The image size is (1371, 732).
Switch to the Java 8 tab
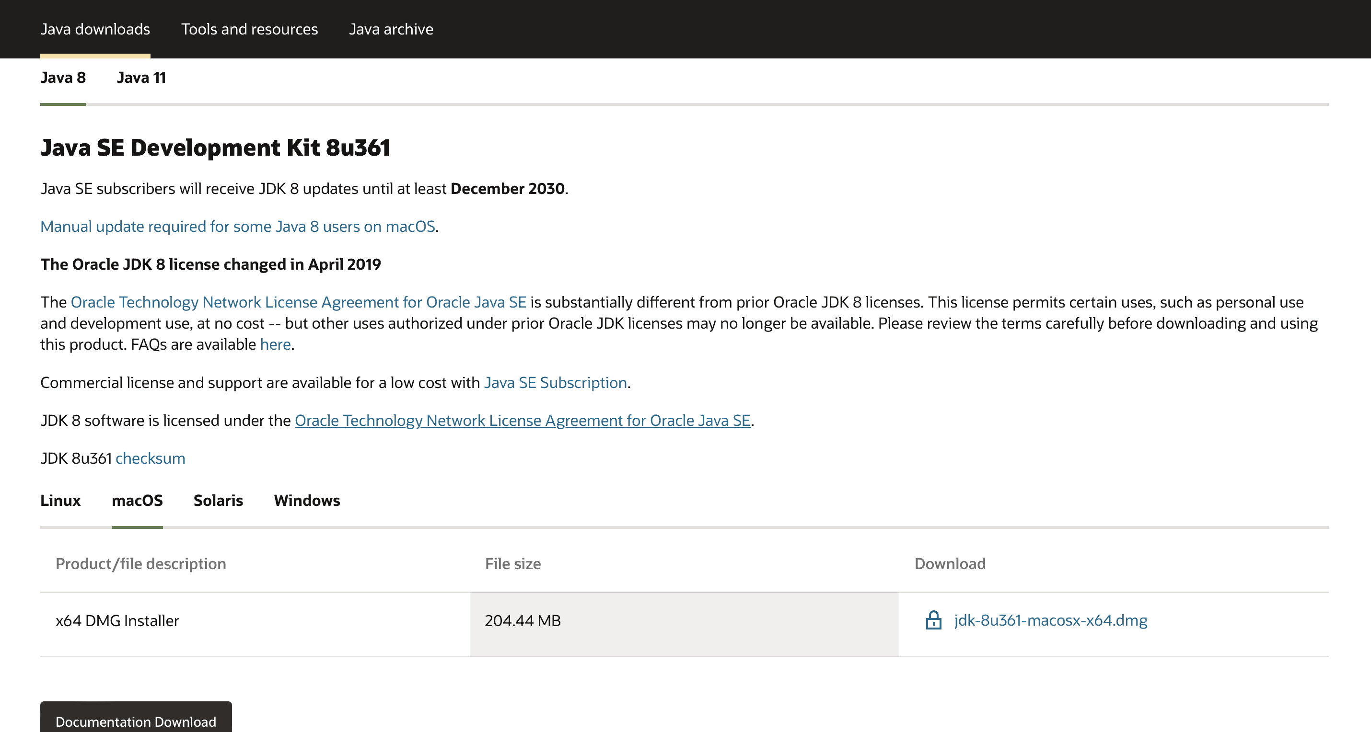63,78
